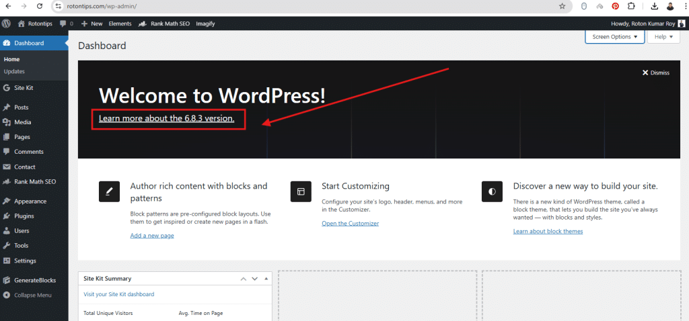Open Rotontips site home in admin bar
The height and width of the screenshot is (321, 689).
tap(35, 24)
